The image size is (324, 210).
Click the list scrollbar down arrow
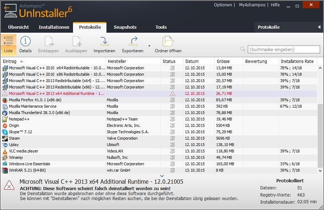(320, 171)
